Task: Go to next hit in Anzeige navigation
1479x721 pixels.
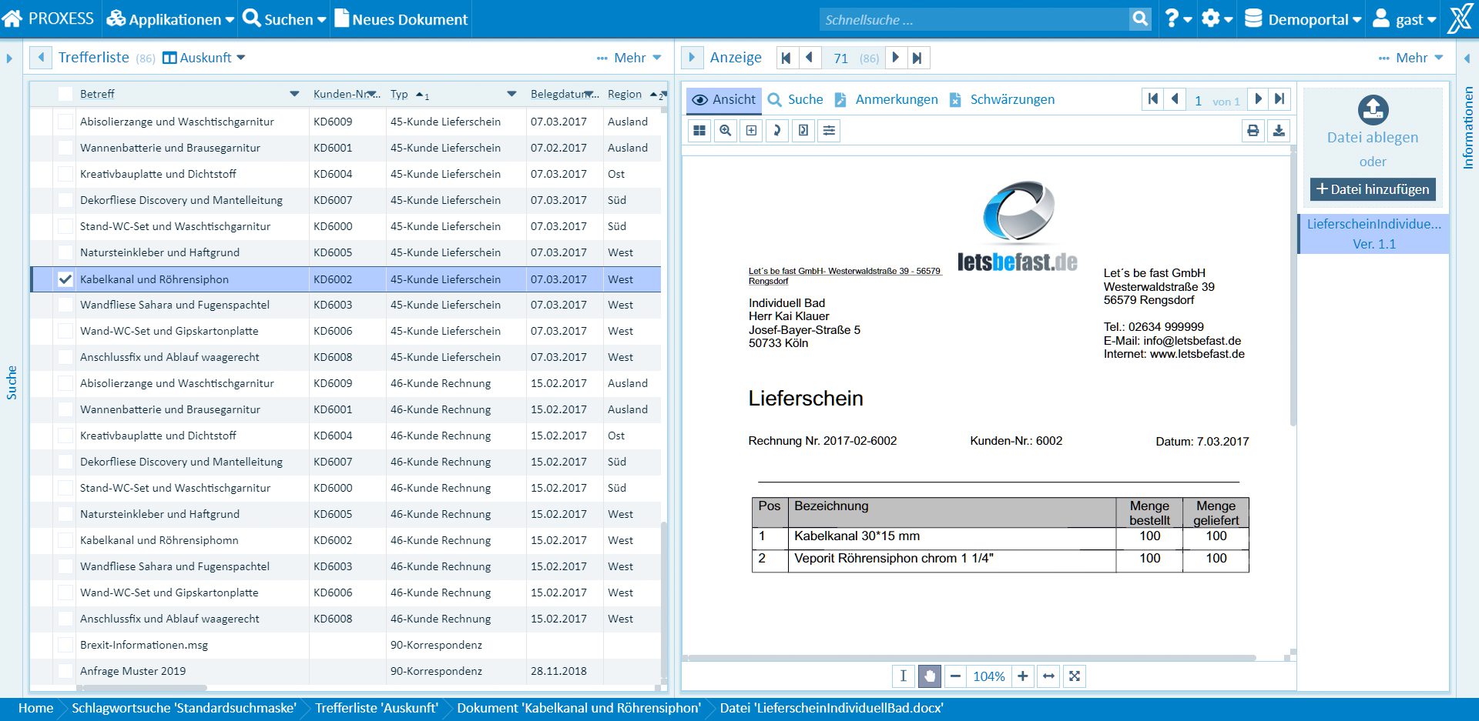Action: point(895,58)
